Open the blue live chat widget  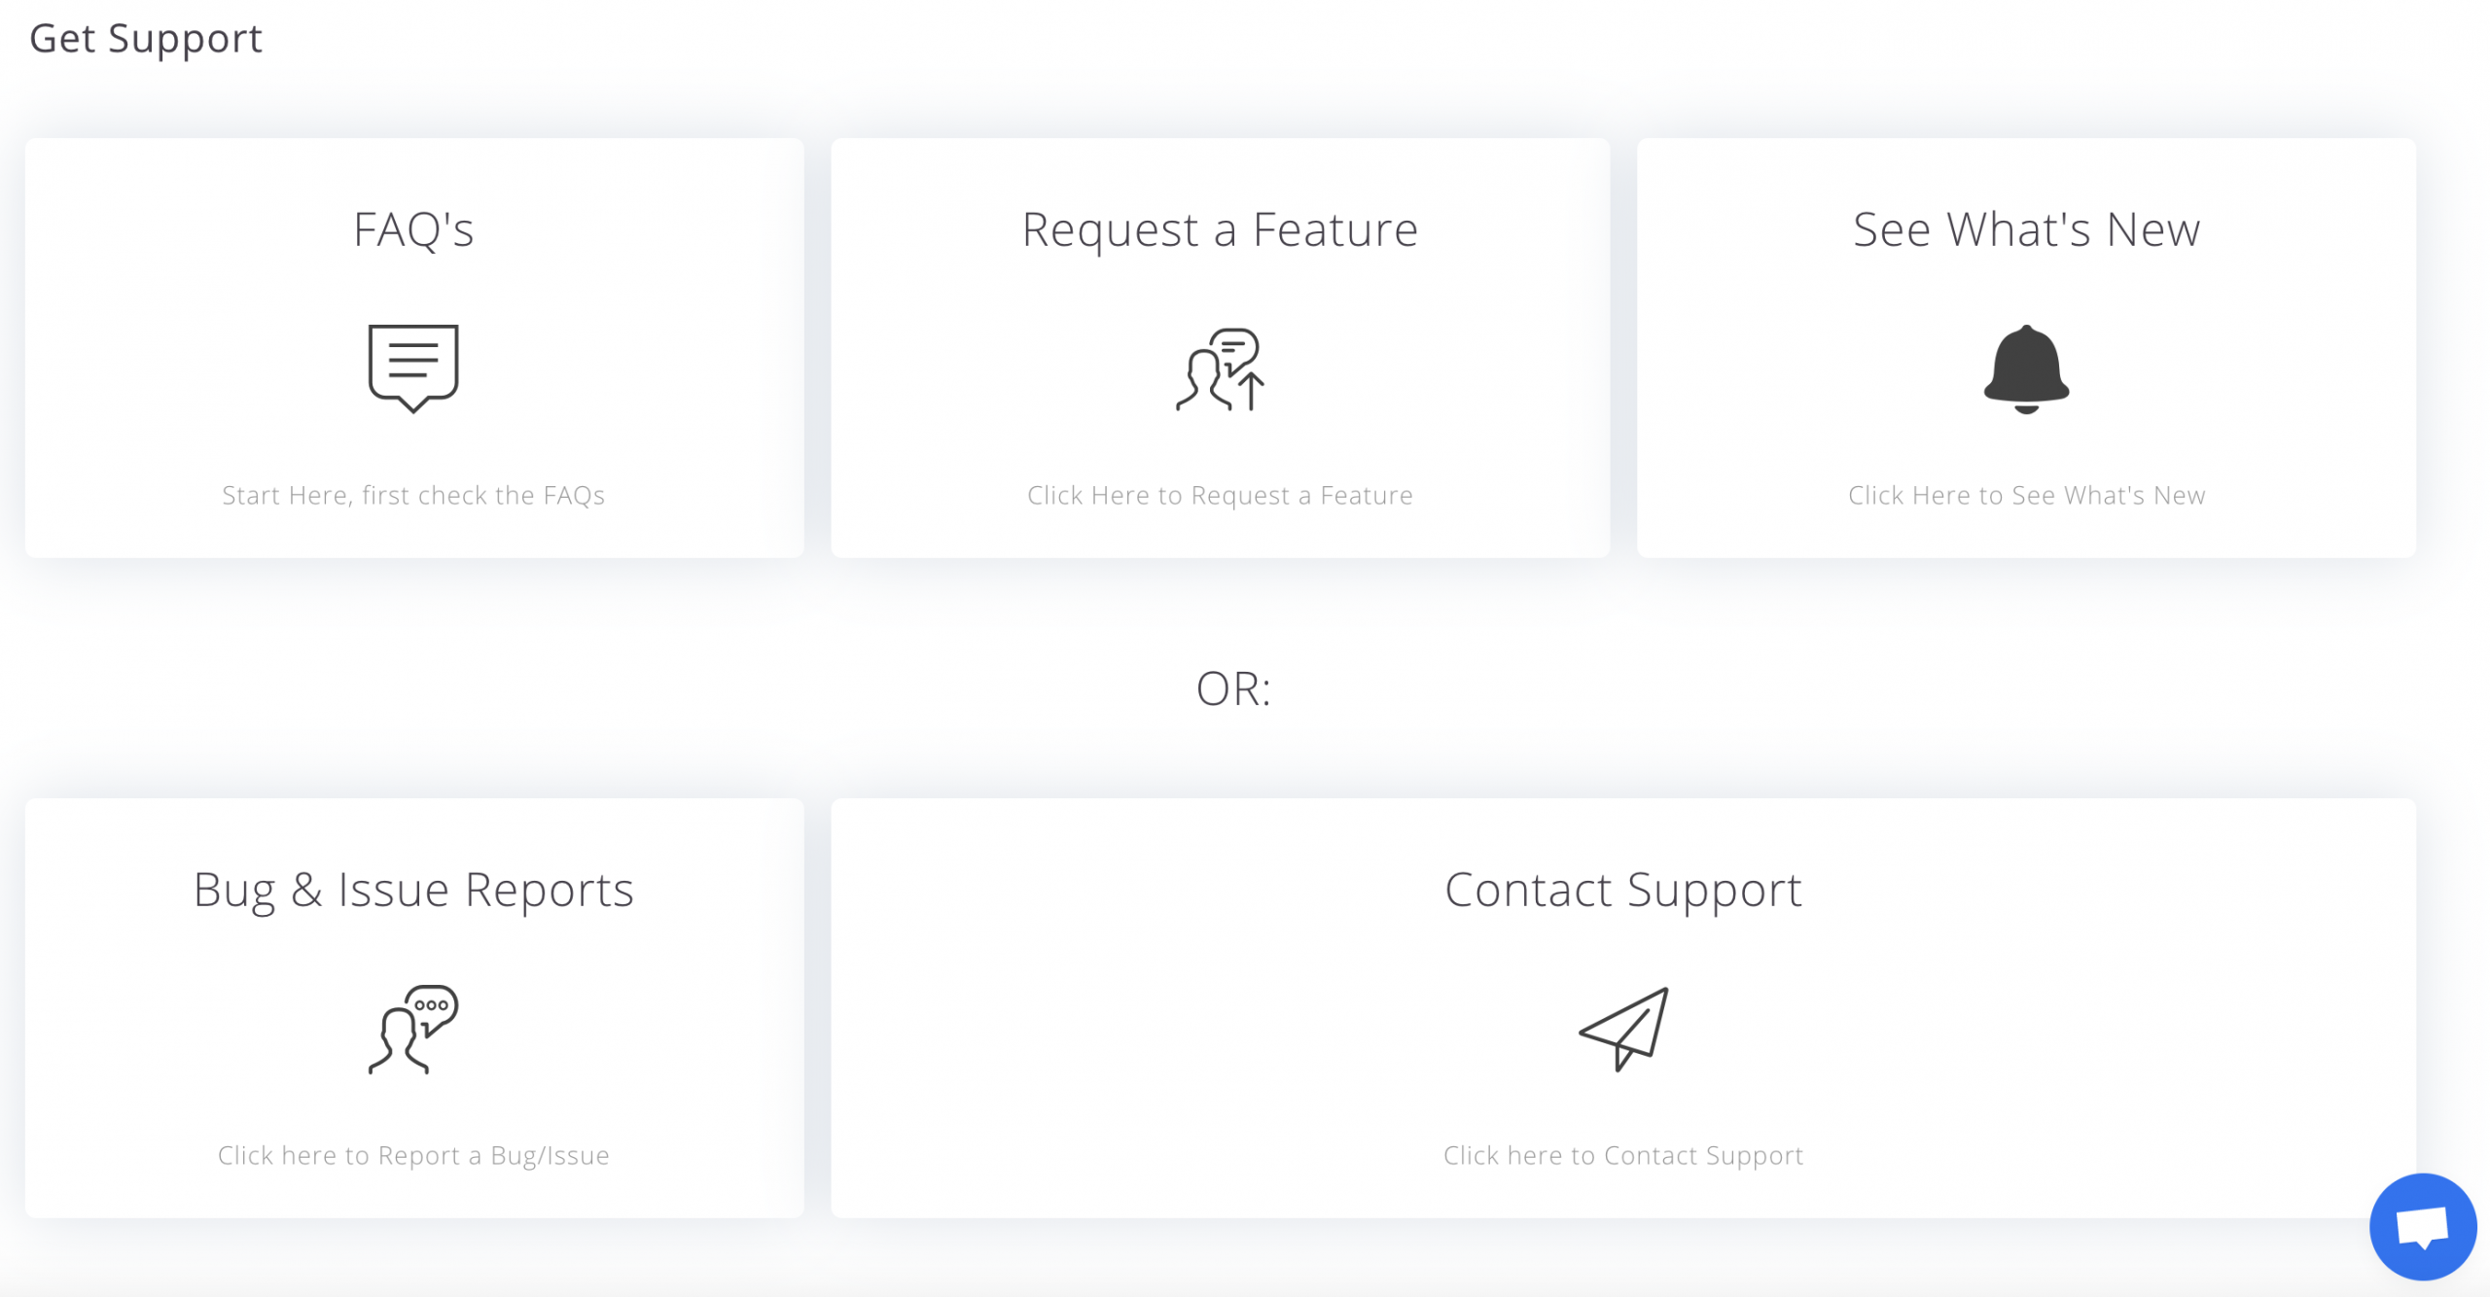(x=2422, y=1227)
